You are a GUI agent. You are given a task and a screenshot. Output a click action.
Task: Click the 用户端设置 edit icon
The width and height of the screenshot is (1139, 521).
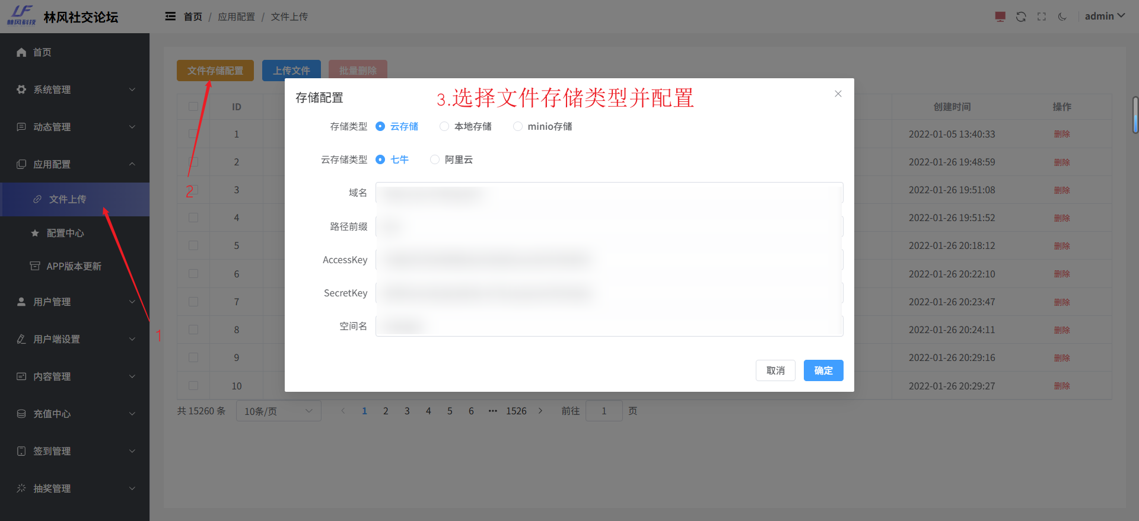tap(21, 339)
